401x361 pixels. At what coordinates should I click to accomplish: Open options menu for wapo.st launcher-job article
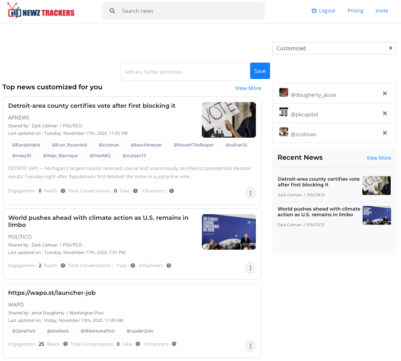point(251,346)
